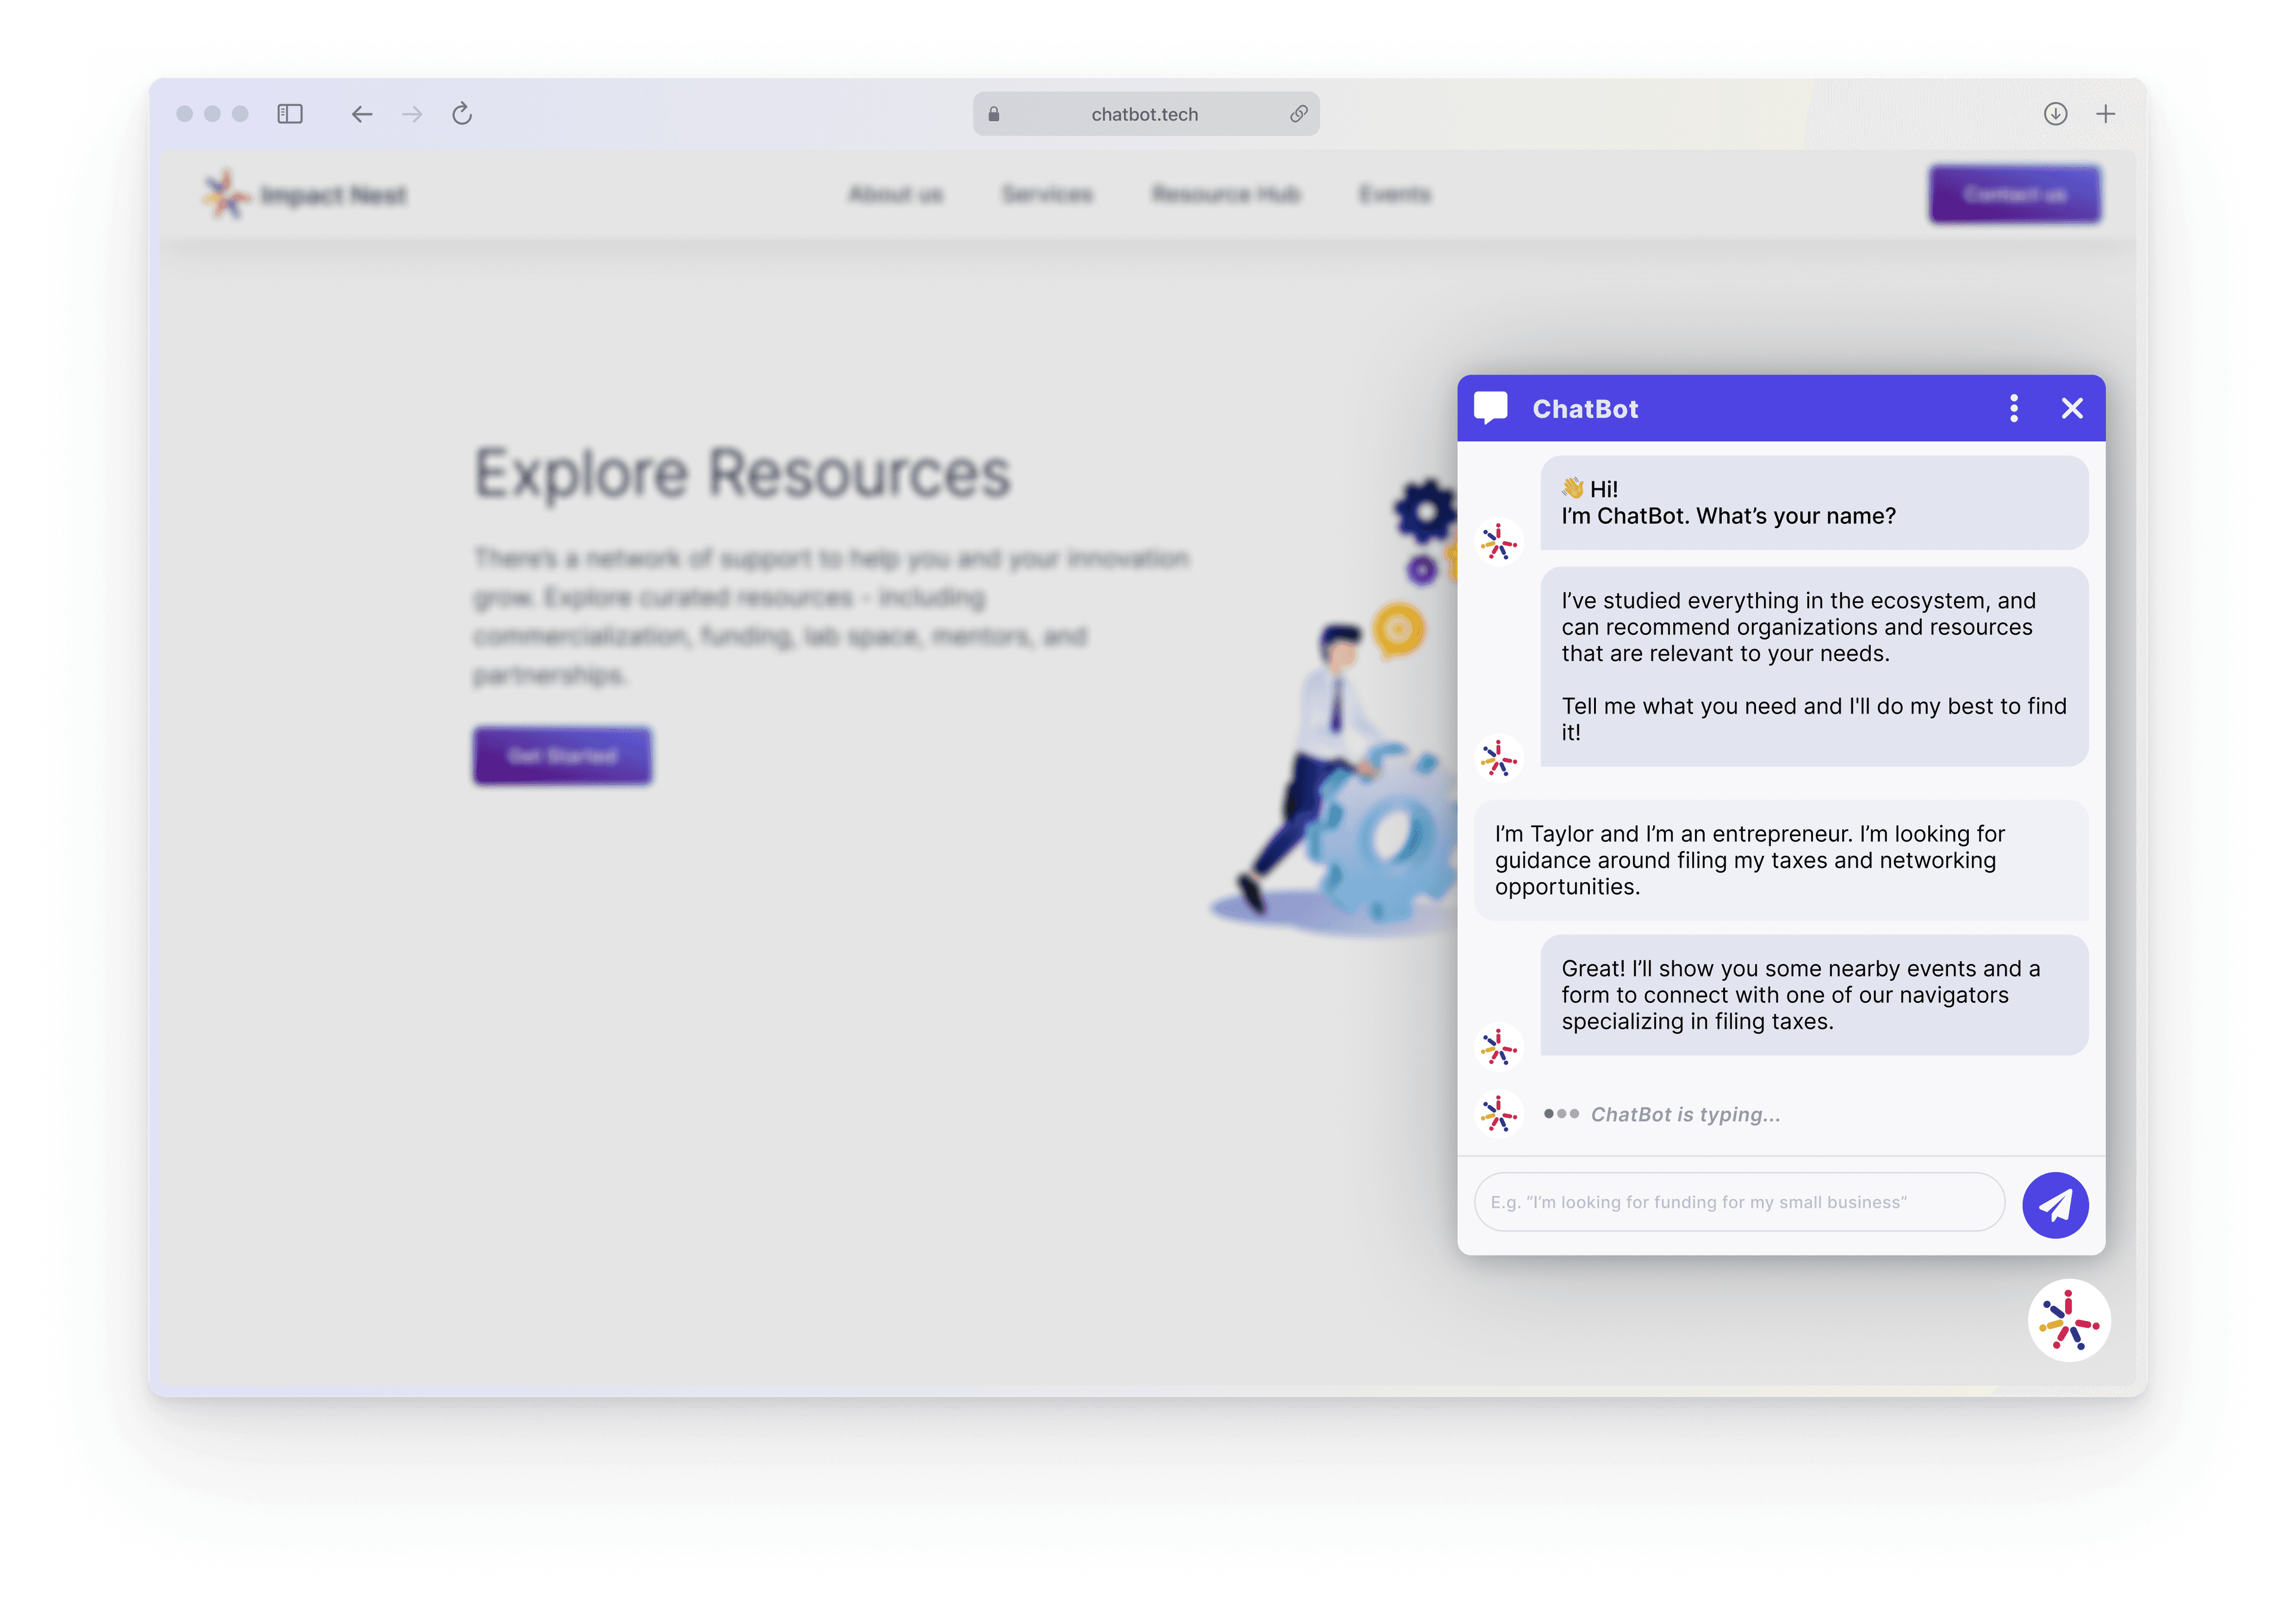
Task: Close the ChatBot panel with the X
Action: pyautogui.click(x=2072, y=408)
